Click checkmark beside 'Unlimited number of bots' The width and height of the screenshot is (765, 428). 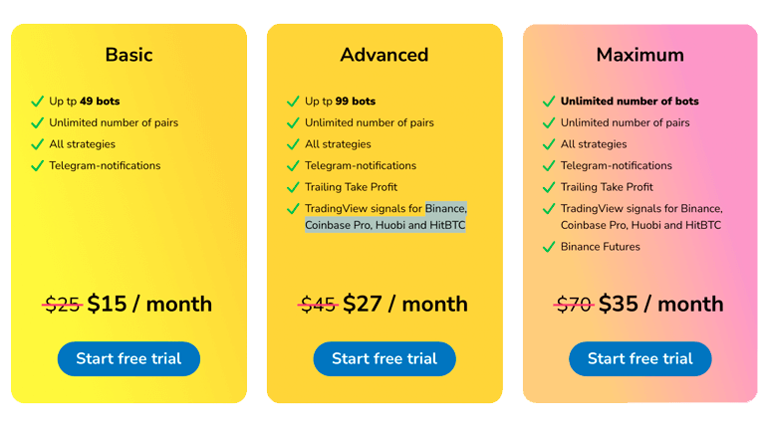(x=549, y=102)
